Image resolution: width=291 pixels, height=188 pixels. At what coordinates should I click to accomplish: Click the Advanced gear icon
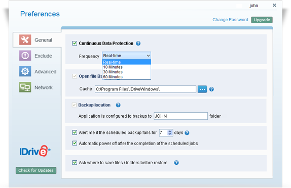click(25, 71)
